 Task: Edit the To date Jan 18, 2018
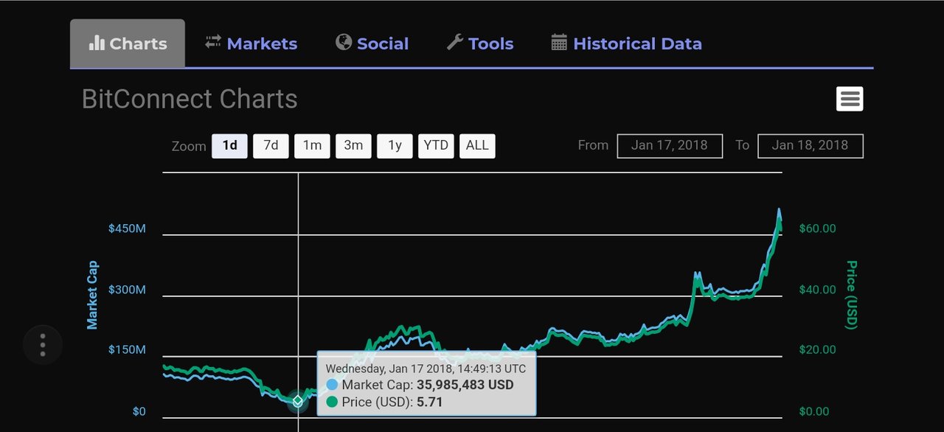810,146
